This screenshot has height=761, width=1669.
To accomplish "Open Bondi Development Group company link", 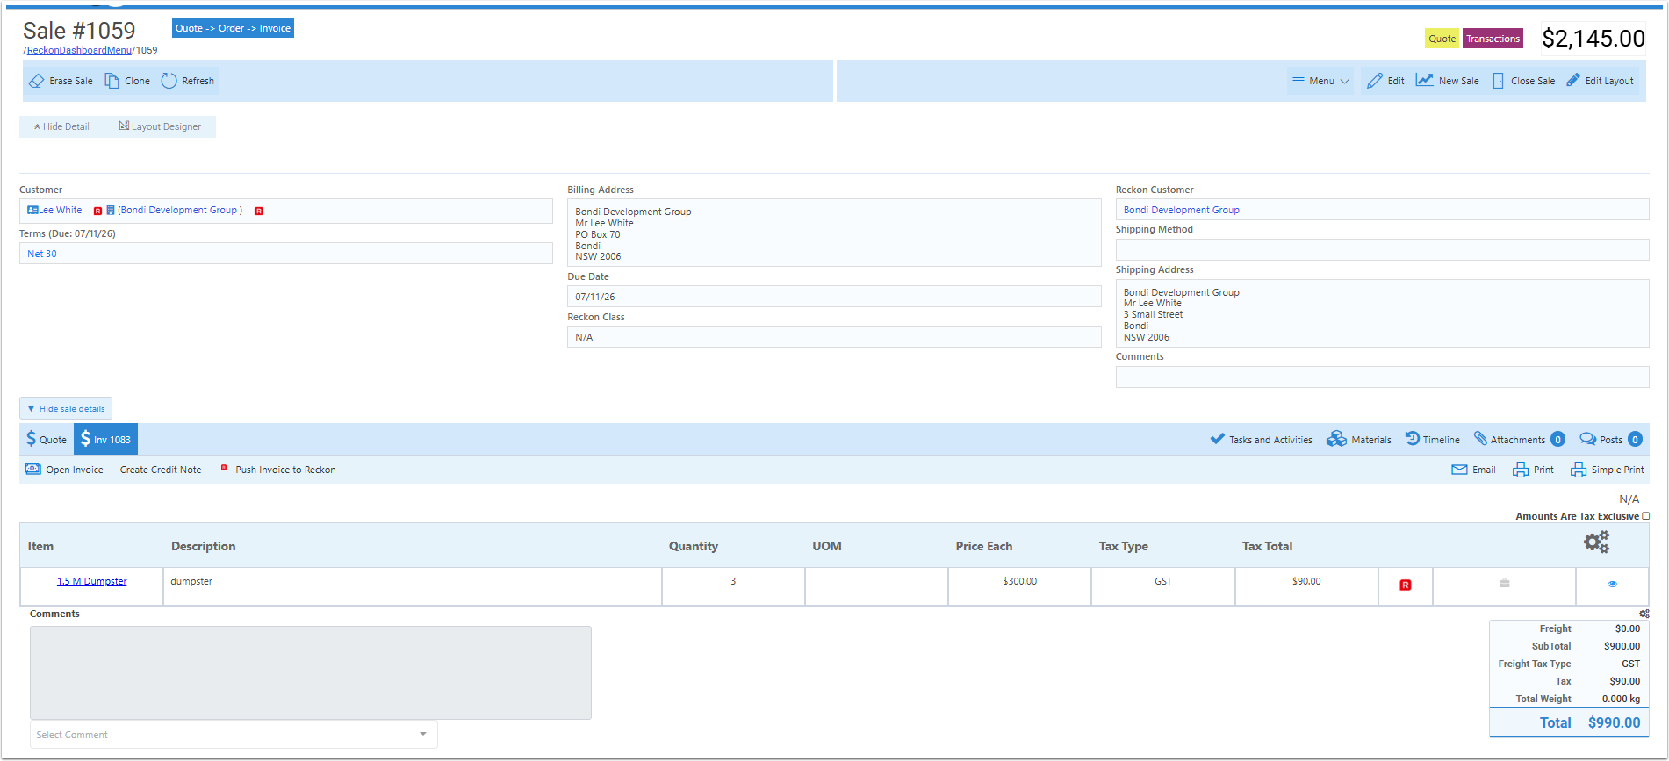I will click(180, 210).
